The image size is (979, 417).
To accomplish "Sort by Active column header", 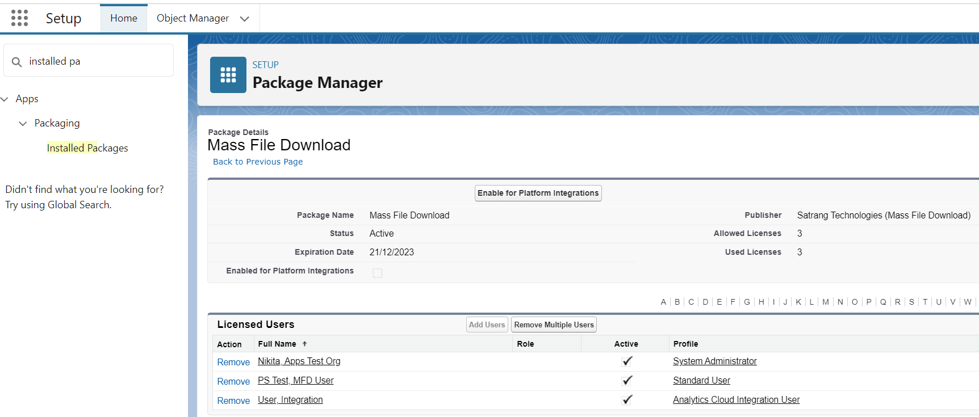I will coord(626,344).
